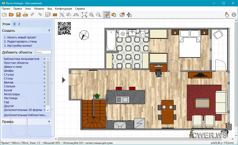Open the object list icon with boxes
The height and width of the screenshot is (145, 238).
pos(114,15)
